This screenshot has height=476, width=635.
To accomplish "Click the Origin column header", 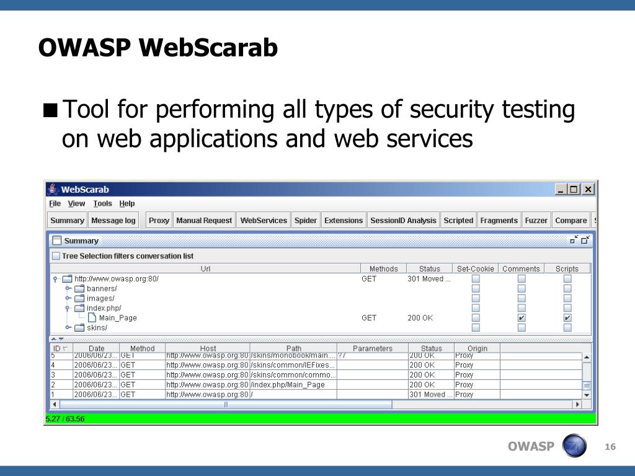I will [x=477, y=348].
